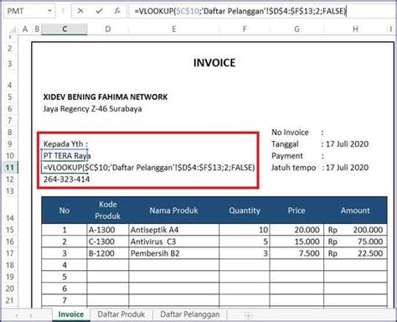Select the Jatuh tempo label cell
The image size is (397, 322).
[294, 168]
